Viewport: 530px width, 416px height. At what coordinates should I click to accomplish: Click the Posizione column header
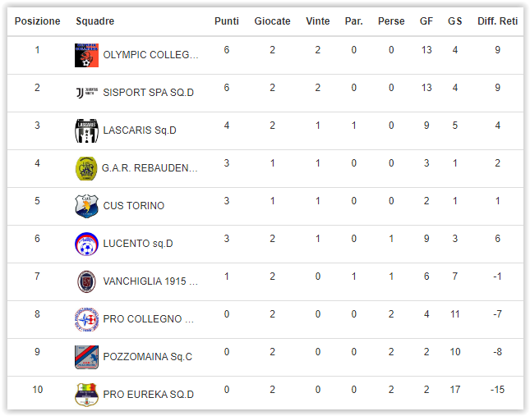pyautogui.click(x=37, y=21)
